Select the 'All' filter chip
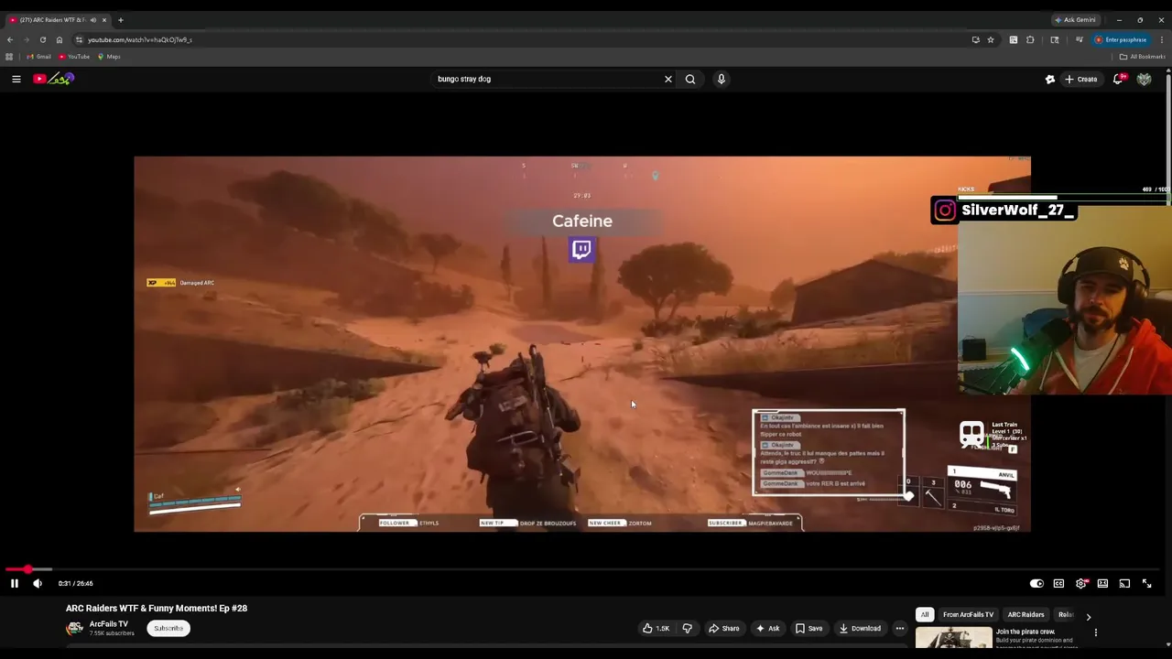Image resolution: width=1172 pixels, height=659 pixels. pos(925,615)
